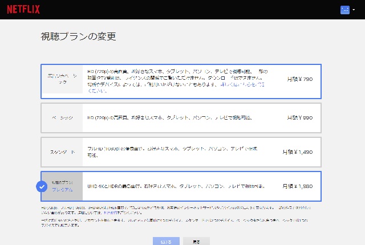This screenshot has height=245, width=365.
Task: Select the ¥790 ad-supported plan
Action: tap(181, 81)
